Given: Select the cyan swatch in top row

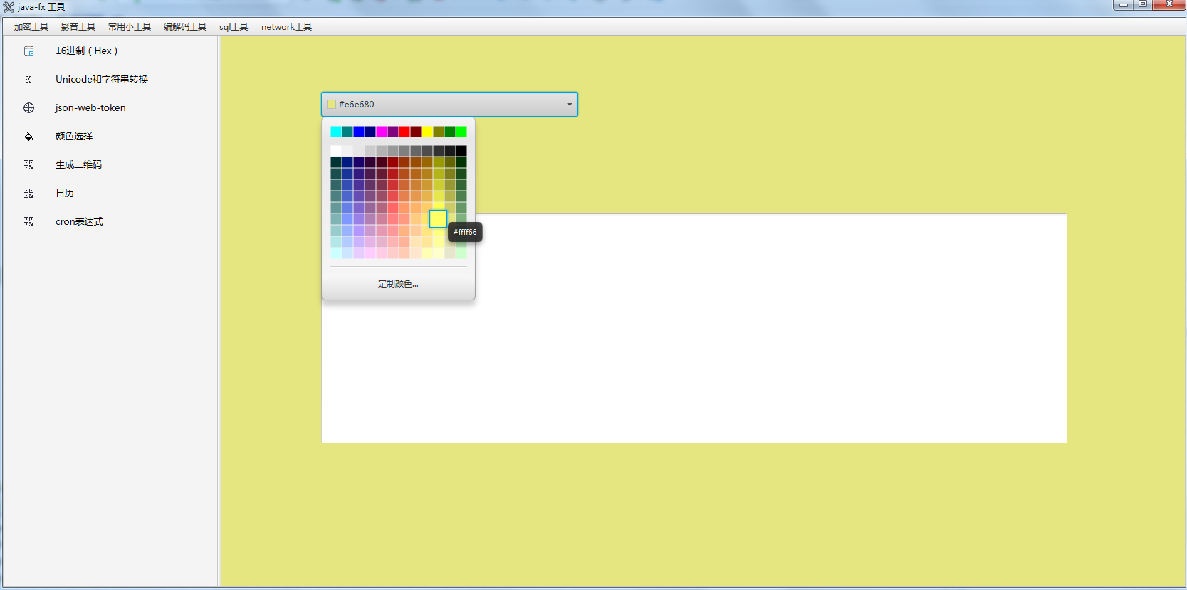Looking at the screenshot, I should coord(336,132).
